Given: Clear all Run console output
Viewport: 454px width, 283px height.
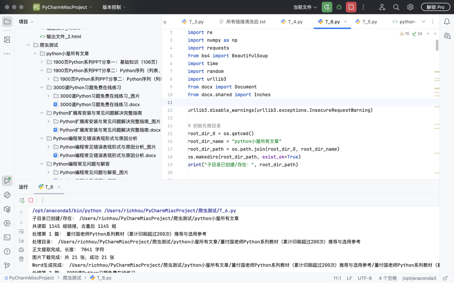Looking at the screenshot, I should point(21,259).
